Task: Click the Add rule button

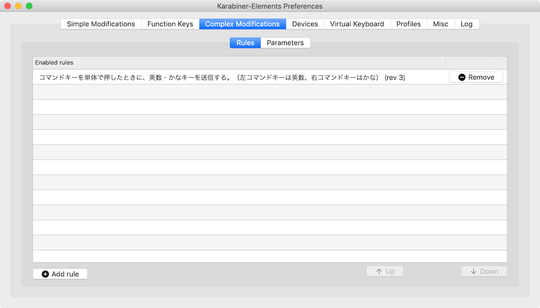Action: tap(60, 274)
